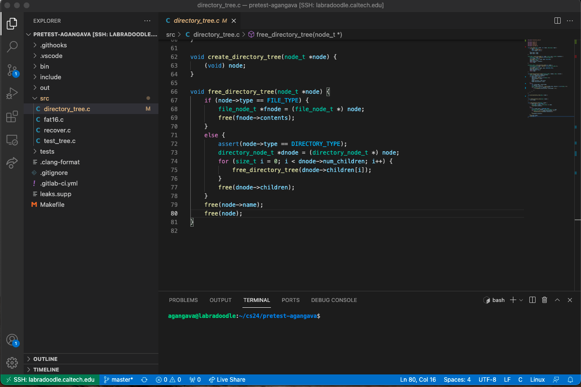Click the master branch status item
Viewport: 581px width, 387px height.
[118, 380]
